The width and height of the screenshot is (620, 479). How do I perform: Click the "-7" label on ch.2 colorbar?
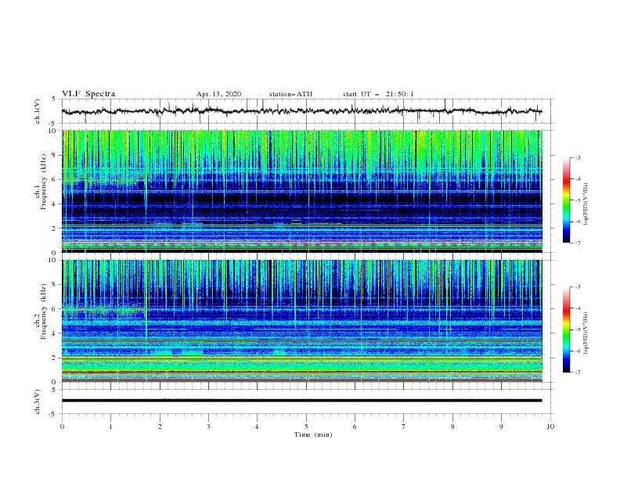pos(577,373)
